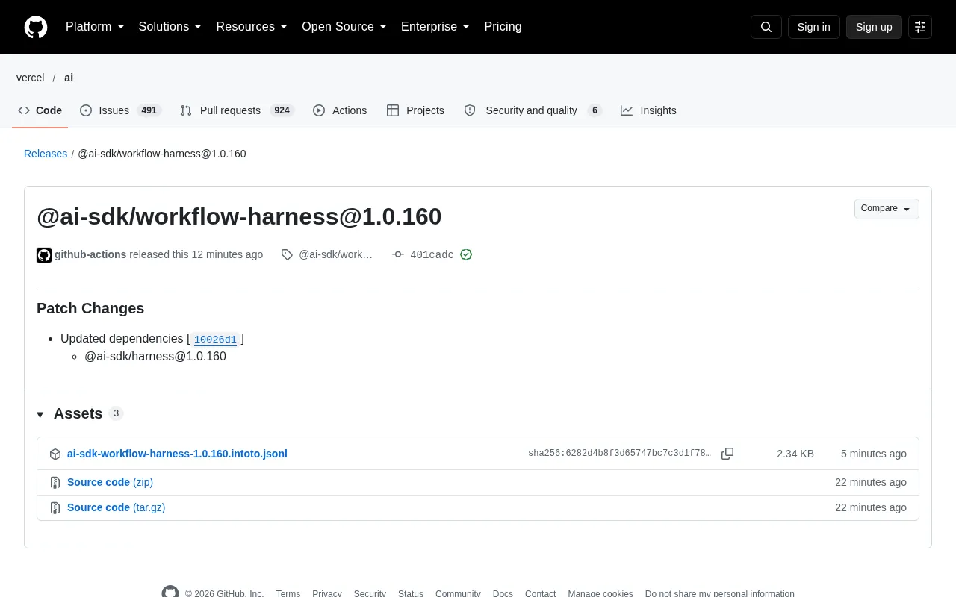The width and height of the screenshot is (956, 597).
Task: Download ai-sdk-workflow-harness-1.0.160.intoto.jsonl
Action: [177, 454]
